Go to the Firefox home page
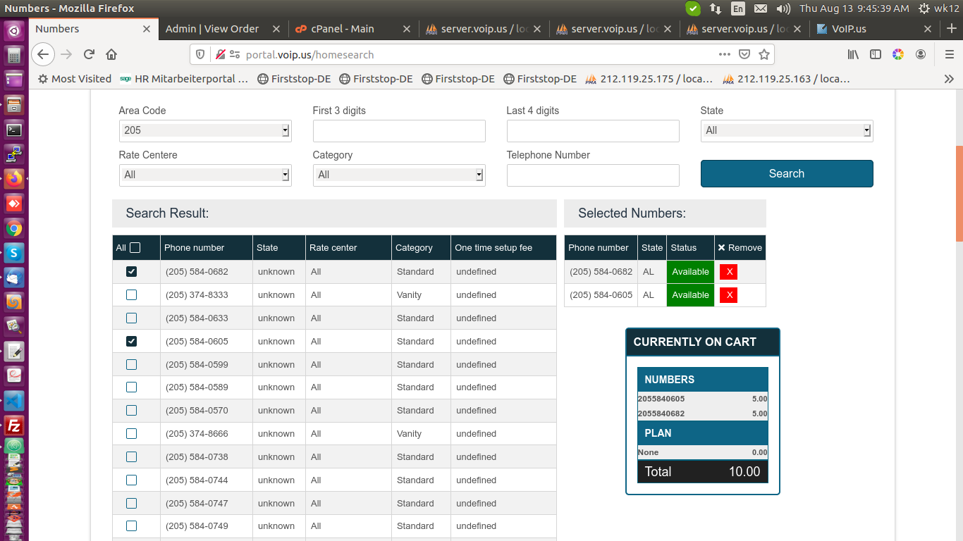This screenshot has width=963, height=541. [x=111, y=54]
